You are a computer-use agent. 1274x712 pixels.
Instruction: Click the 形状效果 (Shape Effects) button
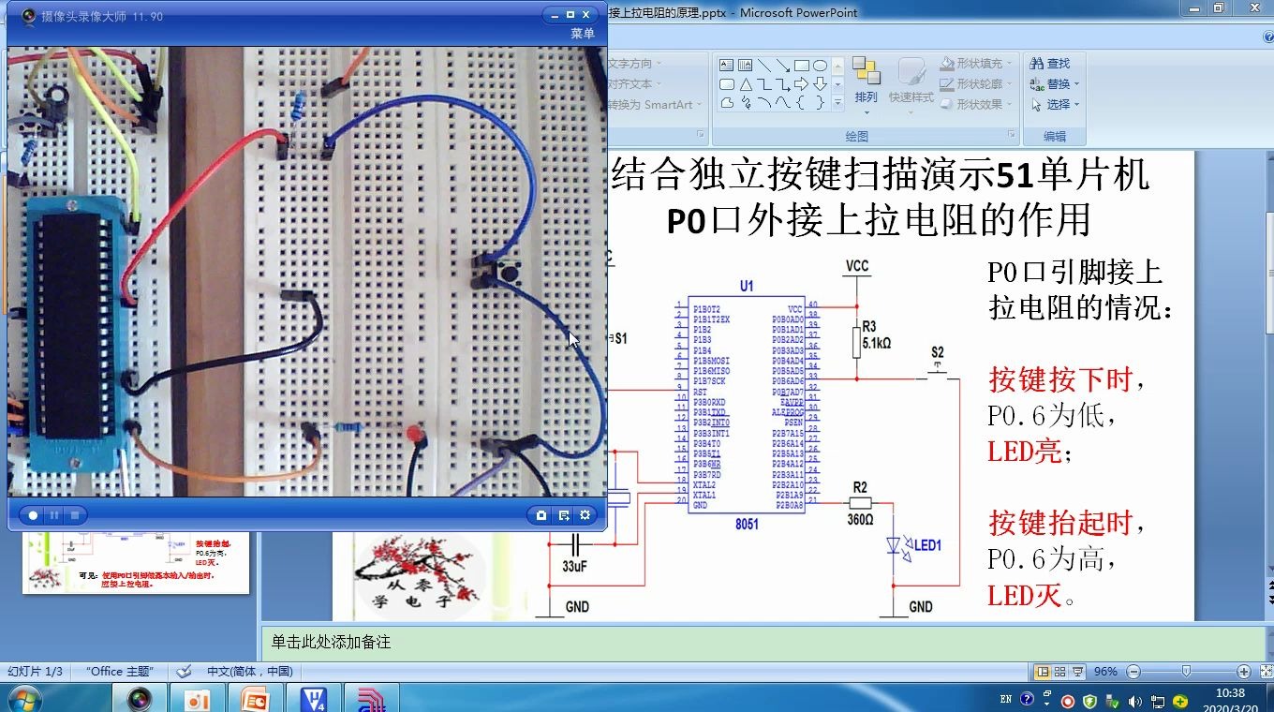click(978, 102)
